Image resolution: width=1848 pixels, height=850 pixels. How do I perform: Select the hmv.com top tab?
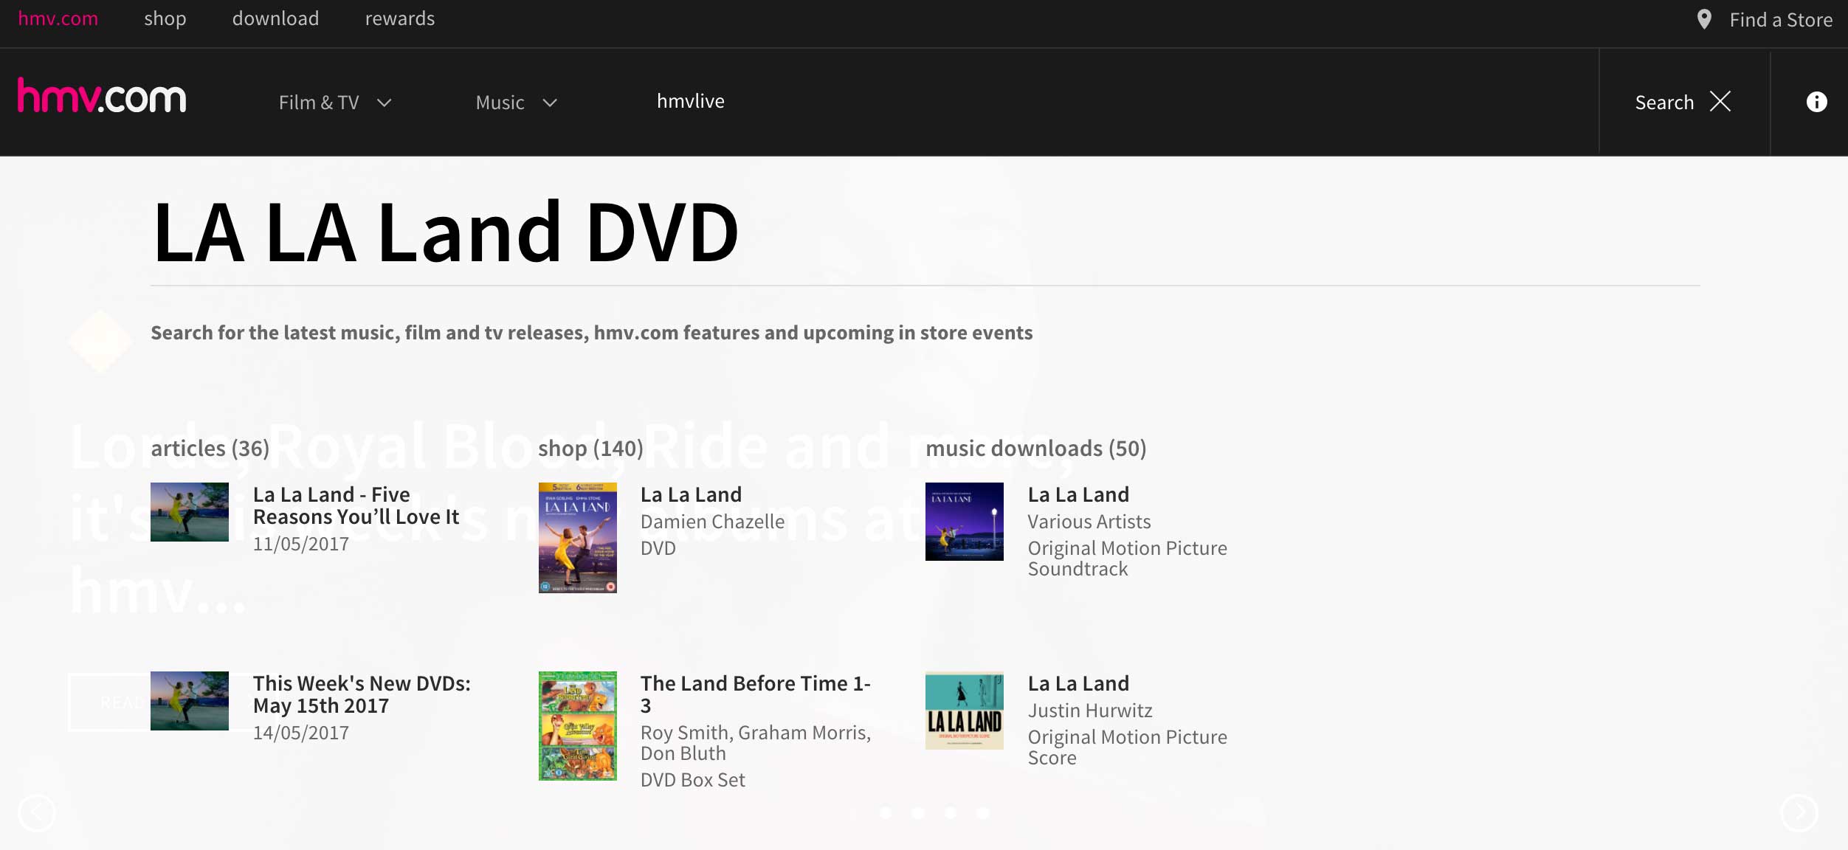(58, 18)
